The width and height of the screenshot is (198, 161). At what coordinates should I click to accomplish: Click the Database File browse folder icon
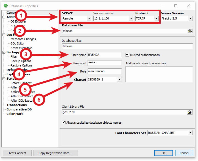pyautogui.click(x=190, y=31)
